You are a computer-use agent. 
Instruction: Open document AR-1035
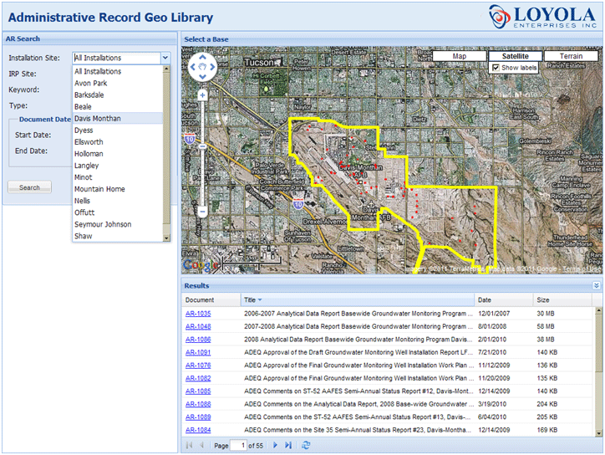[x=198, y=314]
